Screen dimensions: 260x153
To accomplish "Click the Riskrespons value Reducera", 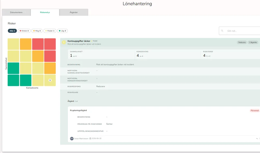I will pyautogui.click(x=100, y=86).
